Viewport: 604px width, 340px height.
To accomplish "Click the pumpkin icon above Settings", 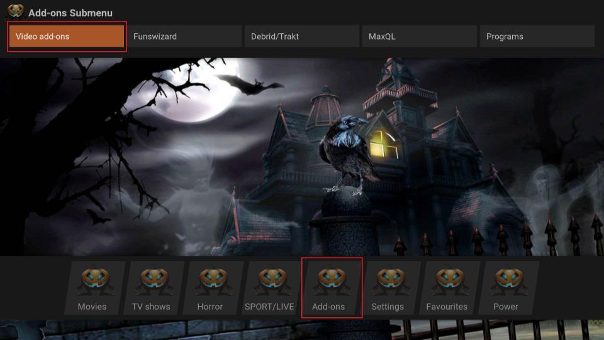I will [x=391, y=281].
